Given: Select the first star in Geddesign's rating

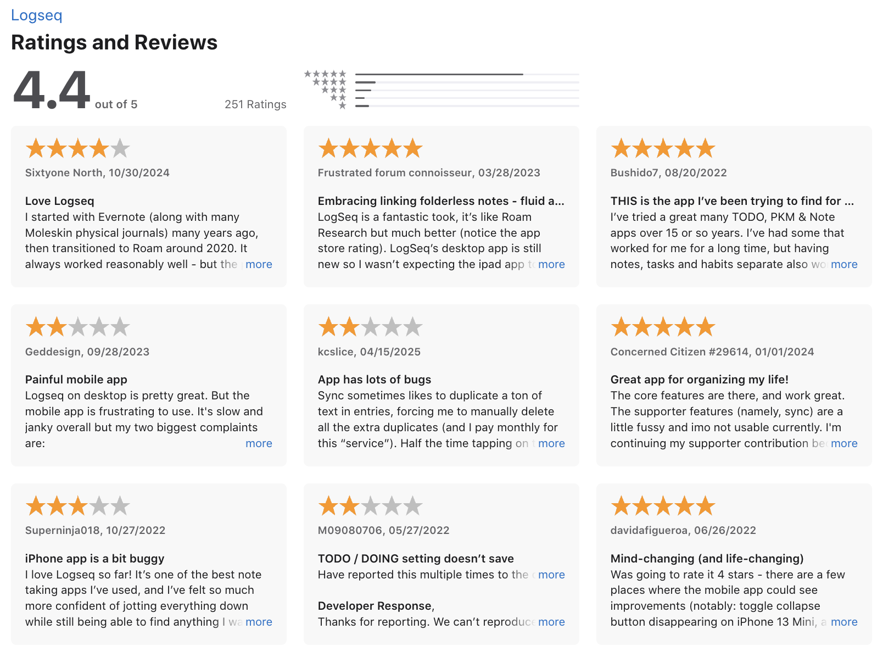Looking at the screenshot, I should (35, 326).
